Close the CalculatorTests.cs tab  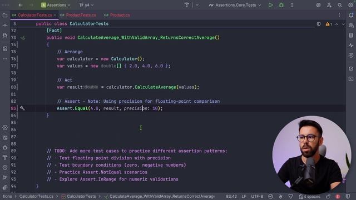[x=55, y=15]
